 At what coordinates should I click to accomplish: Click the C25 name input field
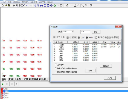(x=85, y=32)
